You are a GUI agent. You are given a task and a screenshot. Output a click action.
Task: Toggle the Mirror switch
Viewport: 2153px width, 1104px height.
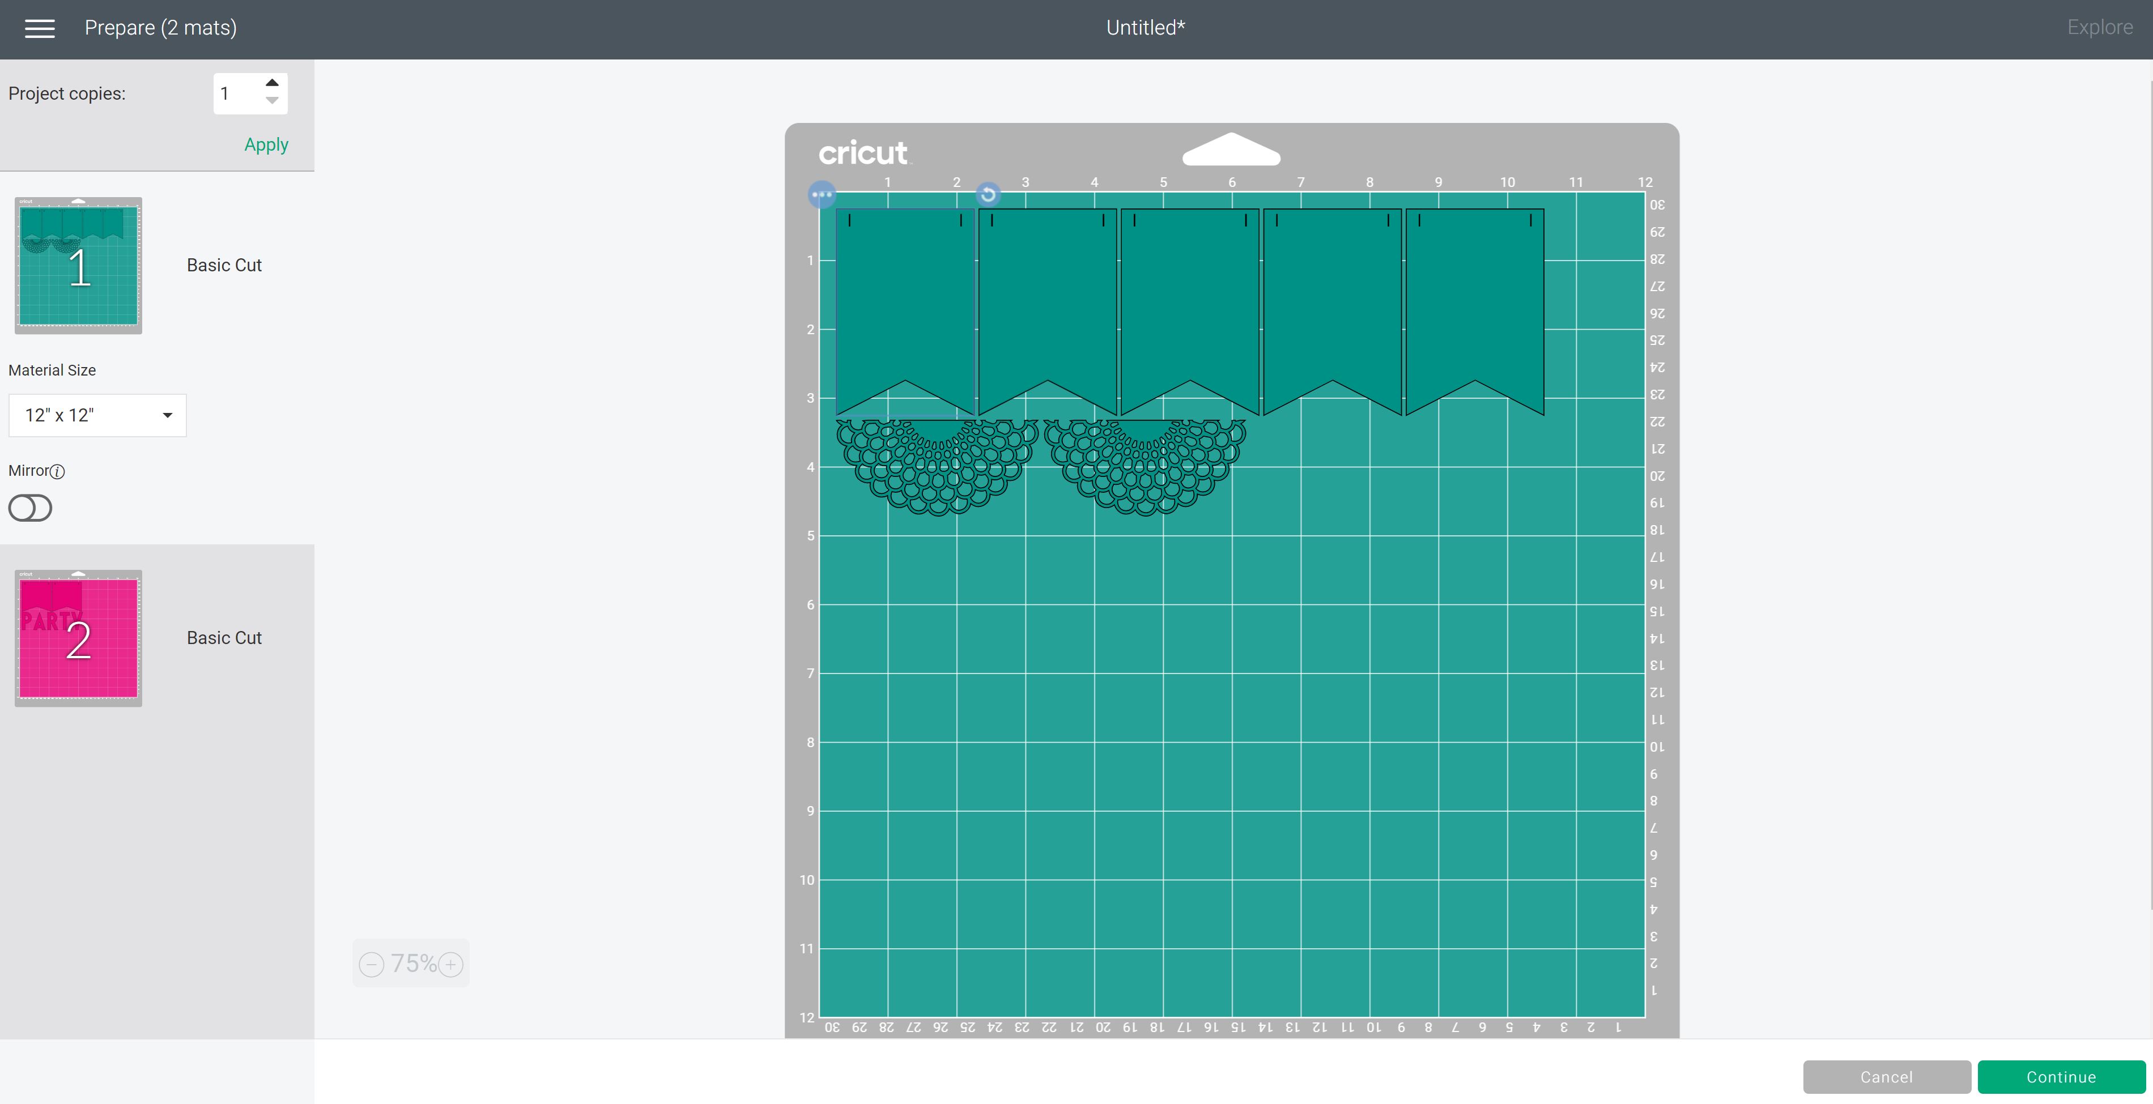tap(30, 508)
